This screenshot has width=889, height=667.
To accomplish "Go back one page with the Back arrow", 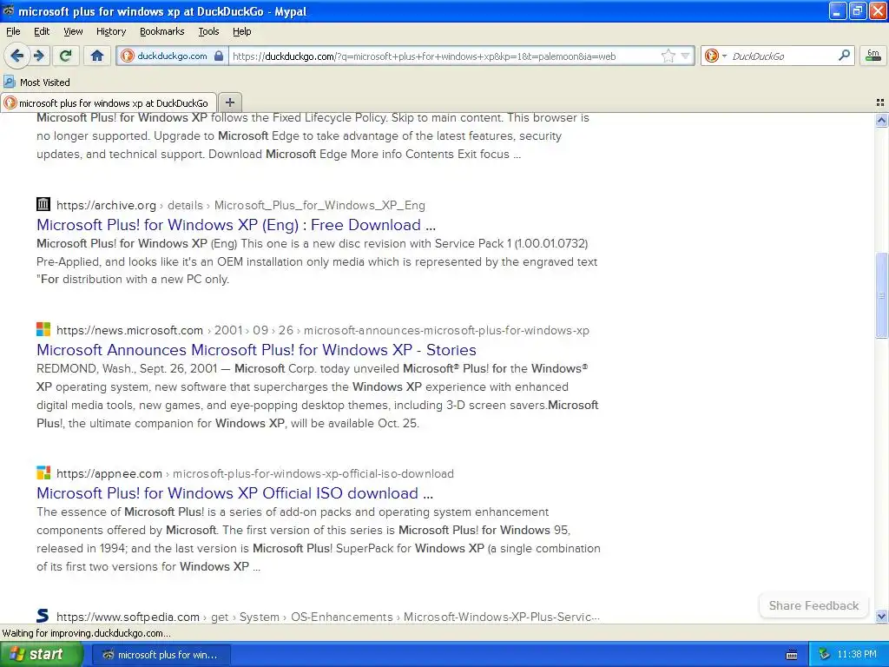I will pyautogui.click(x=16, y=56).
